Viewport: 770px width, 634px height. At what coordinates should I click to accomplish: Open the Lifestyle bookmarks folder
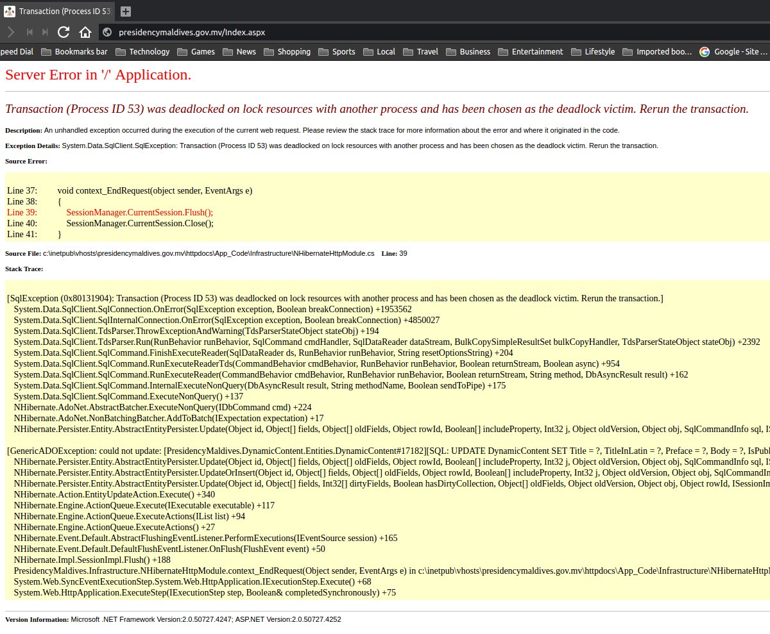[593, 52]
